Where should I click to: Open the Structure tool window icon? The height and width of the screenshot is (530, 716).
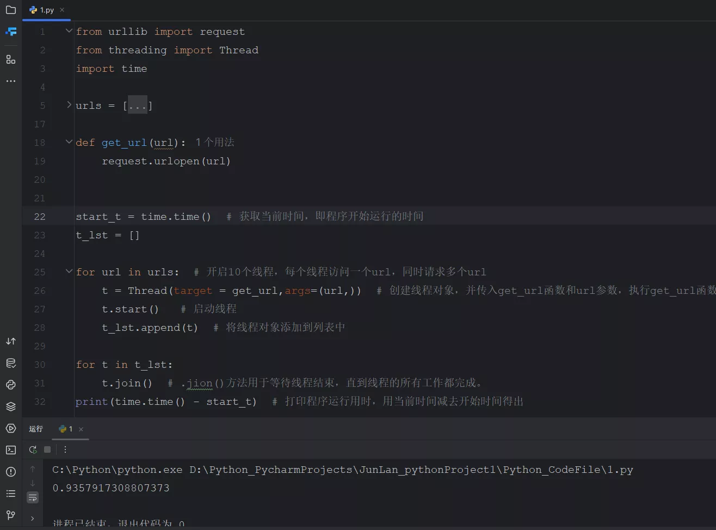[x=11, y=59]
